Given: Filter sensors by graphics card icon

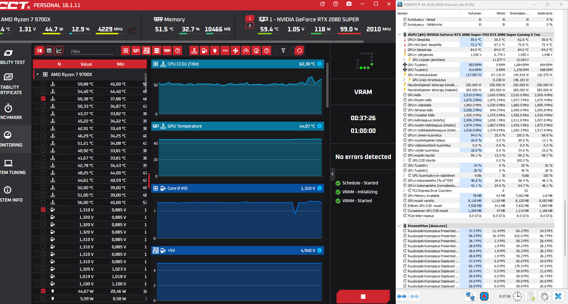Looking at the screenshot, I should point(136,51).
